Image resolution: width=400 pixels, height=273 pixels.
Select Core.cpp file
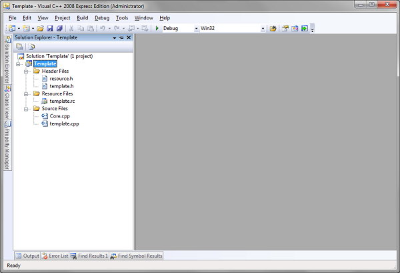(x=60, y=116)
